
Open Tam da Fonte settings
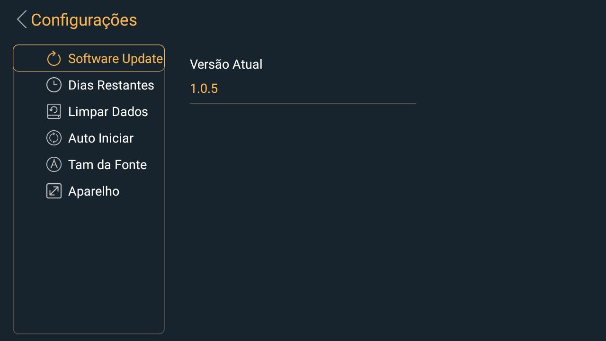(x=107, y=165)
